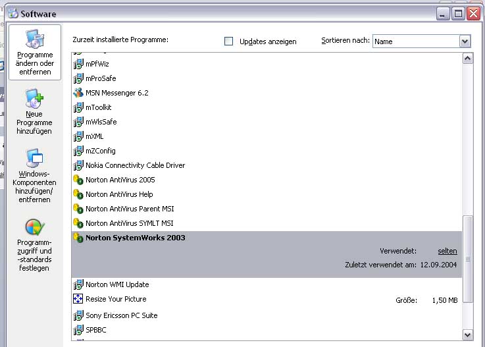
Task: Click the Nokia Connectivity Cable Driver icon
Action: pos(78,165)
